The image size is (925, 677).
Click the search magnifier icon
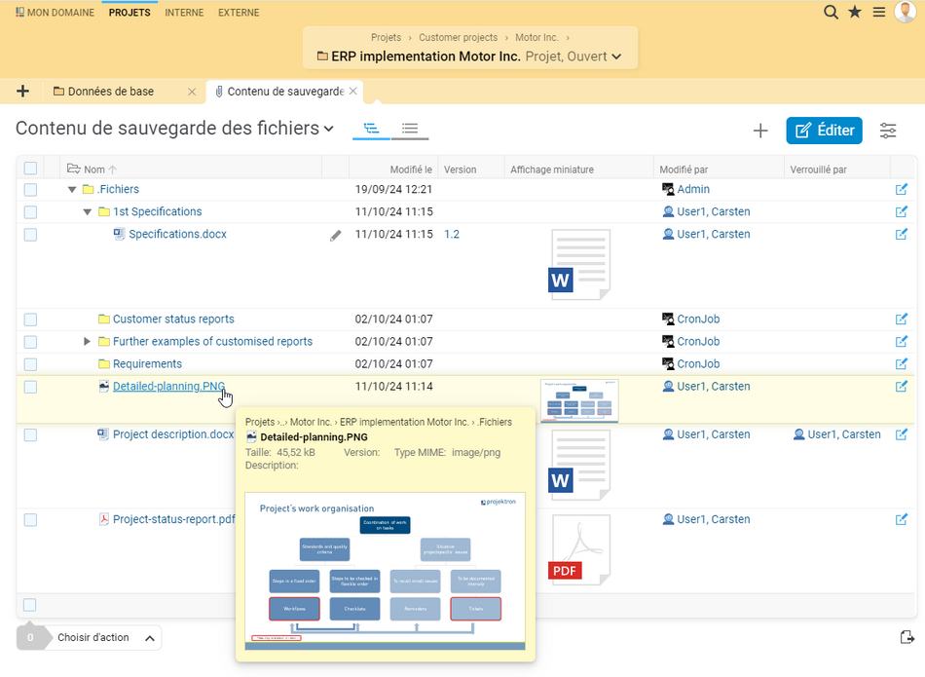(x=831, y=12)
